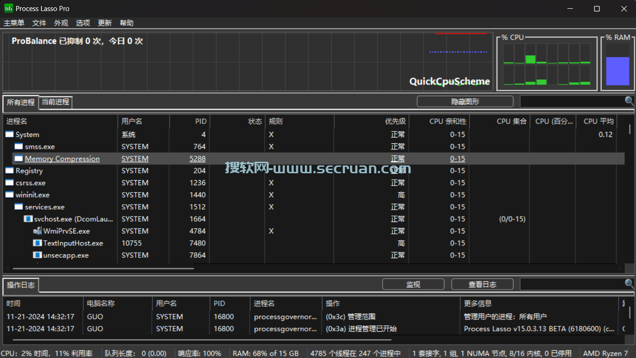Click the unsecapp.exe process icon
Viewport: 636px width, 358px height.
[37, 255]
